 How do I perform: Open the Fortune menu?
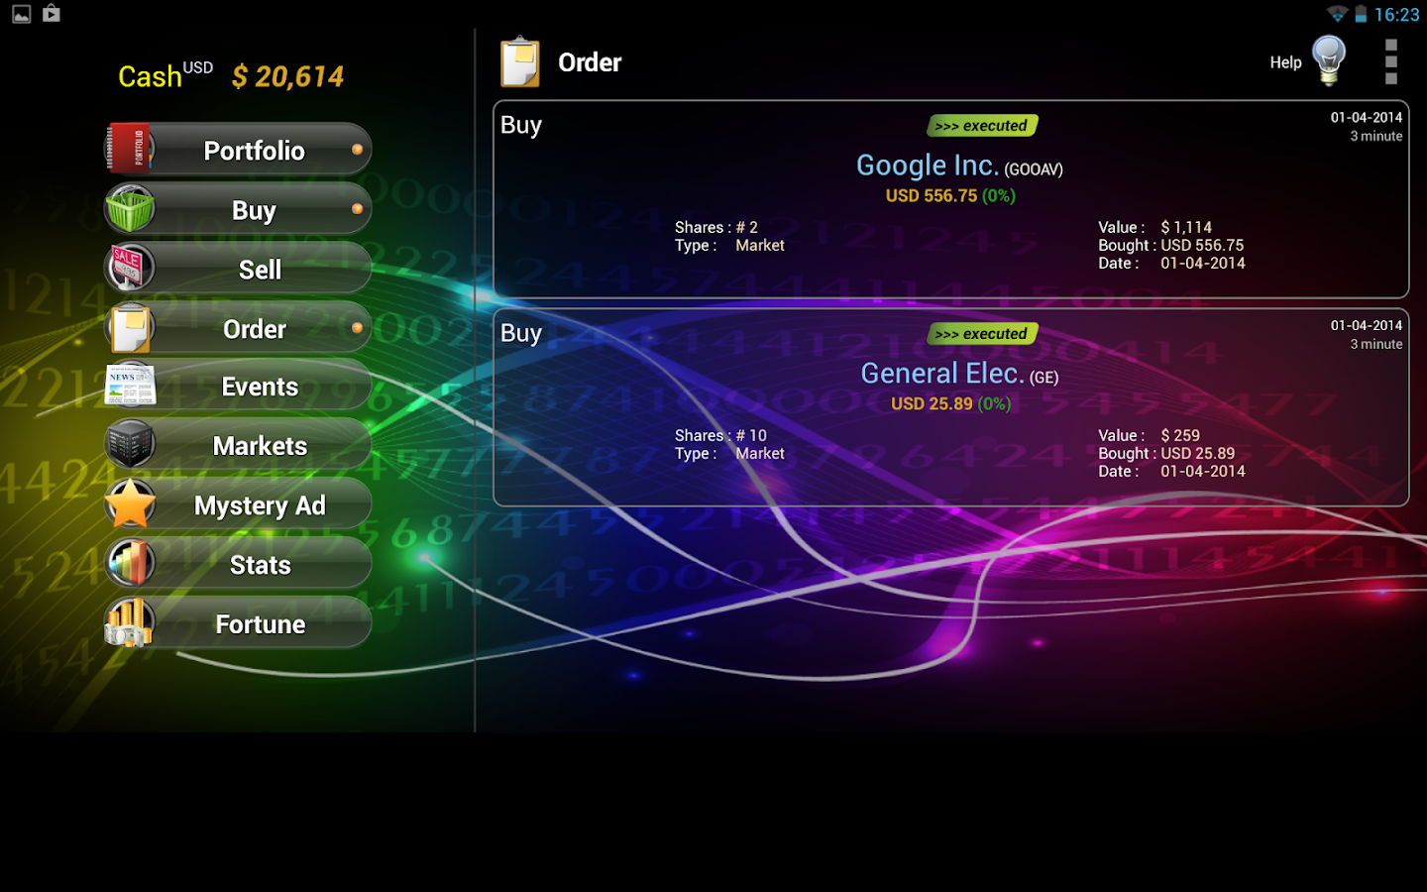[238, 623]
